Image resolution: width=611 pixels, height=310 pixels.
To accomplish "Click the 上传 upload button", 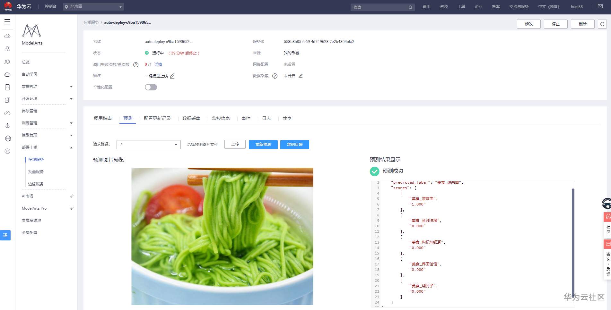I will coord(235,144).
